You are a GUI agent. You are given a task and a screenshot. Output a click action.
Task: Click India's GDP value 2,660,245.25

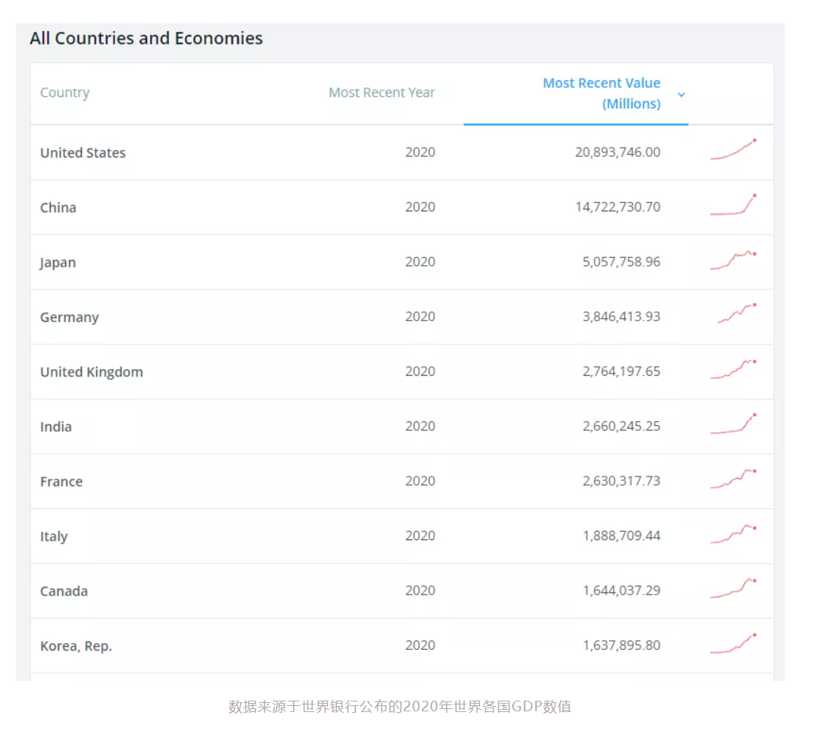coord(621,426)
